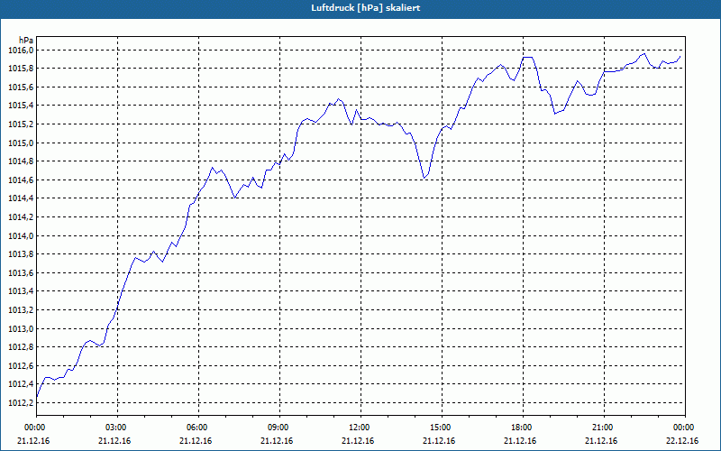Select the 21.12.16 date under 18:00
This screenshot has height=451, width=721.
point(520,441)
